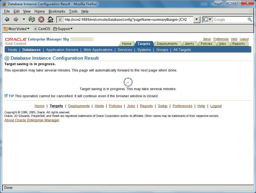Click the page title database icon
This screenshot has width=256, height=193.
(x=7, y=58)
